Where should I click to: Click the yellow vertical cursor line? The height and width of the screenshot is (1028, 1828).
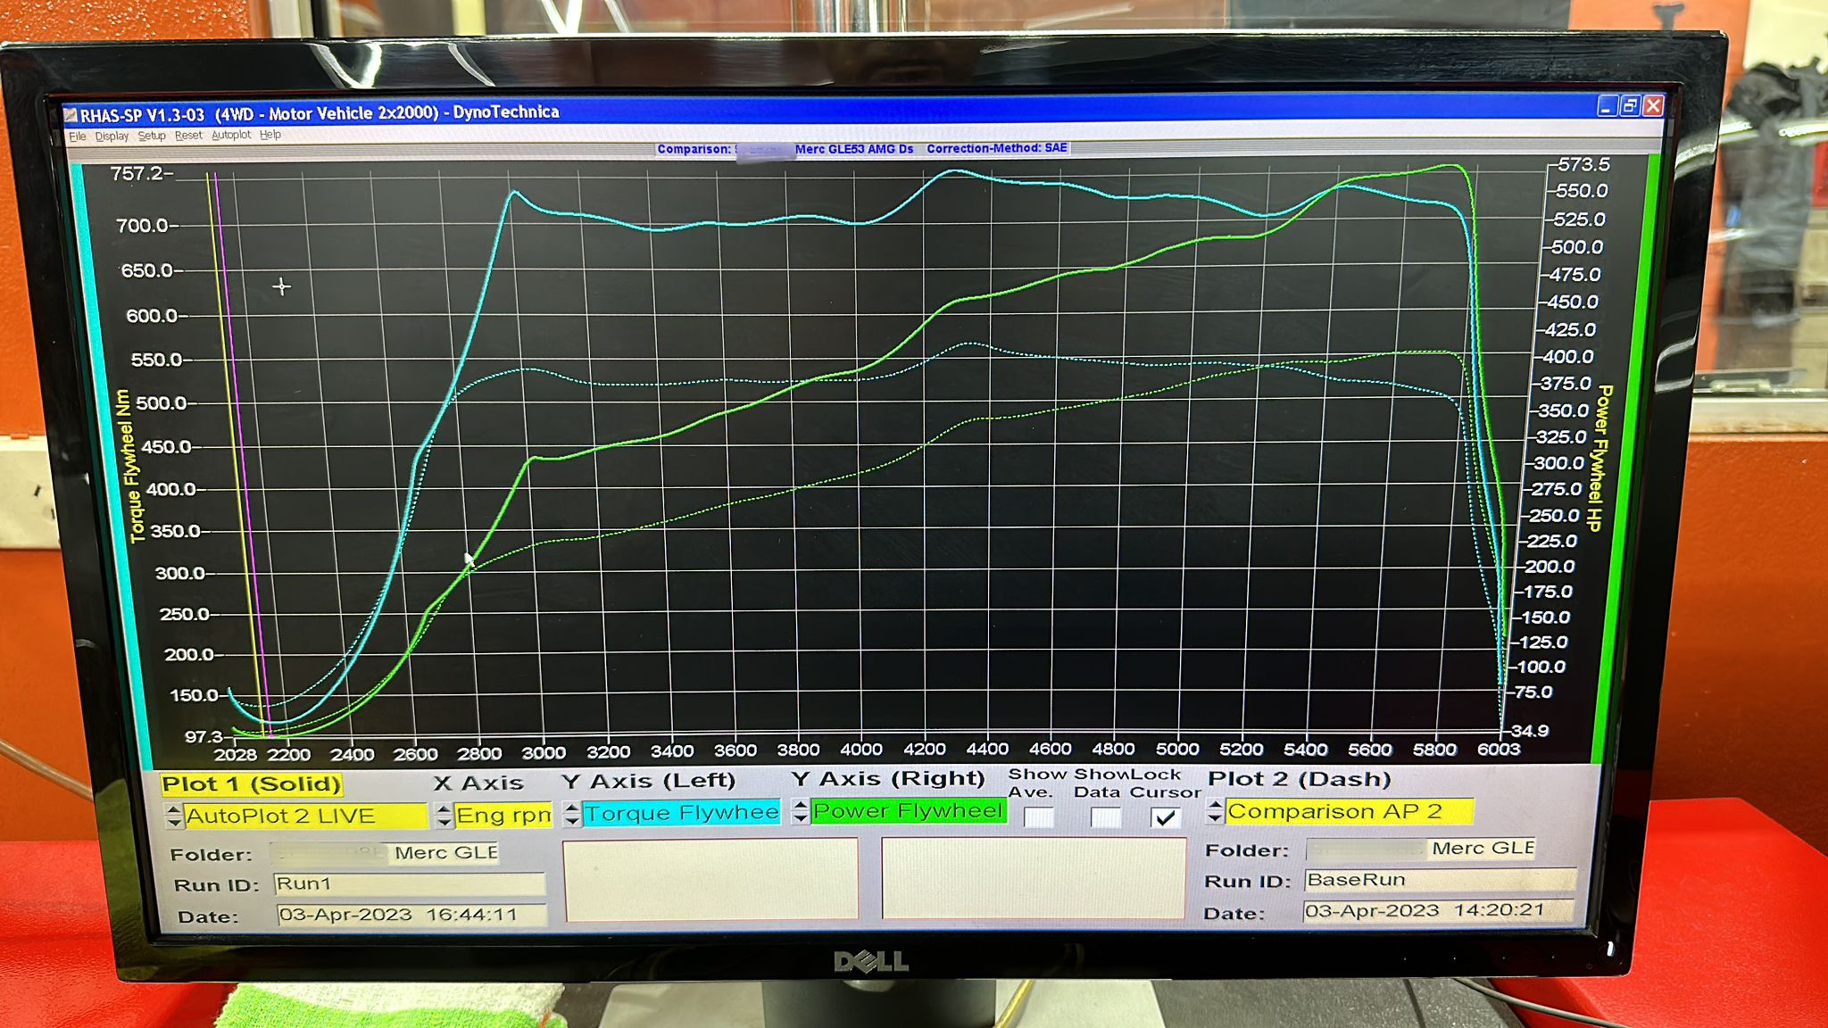(236, 455)
